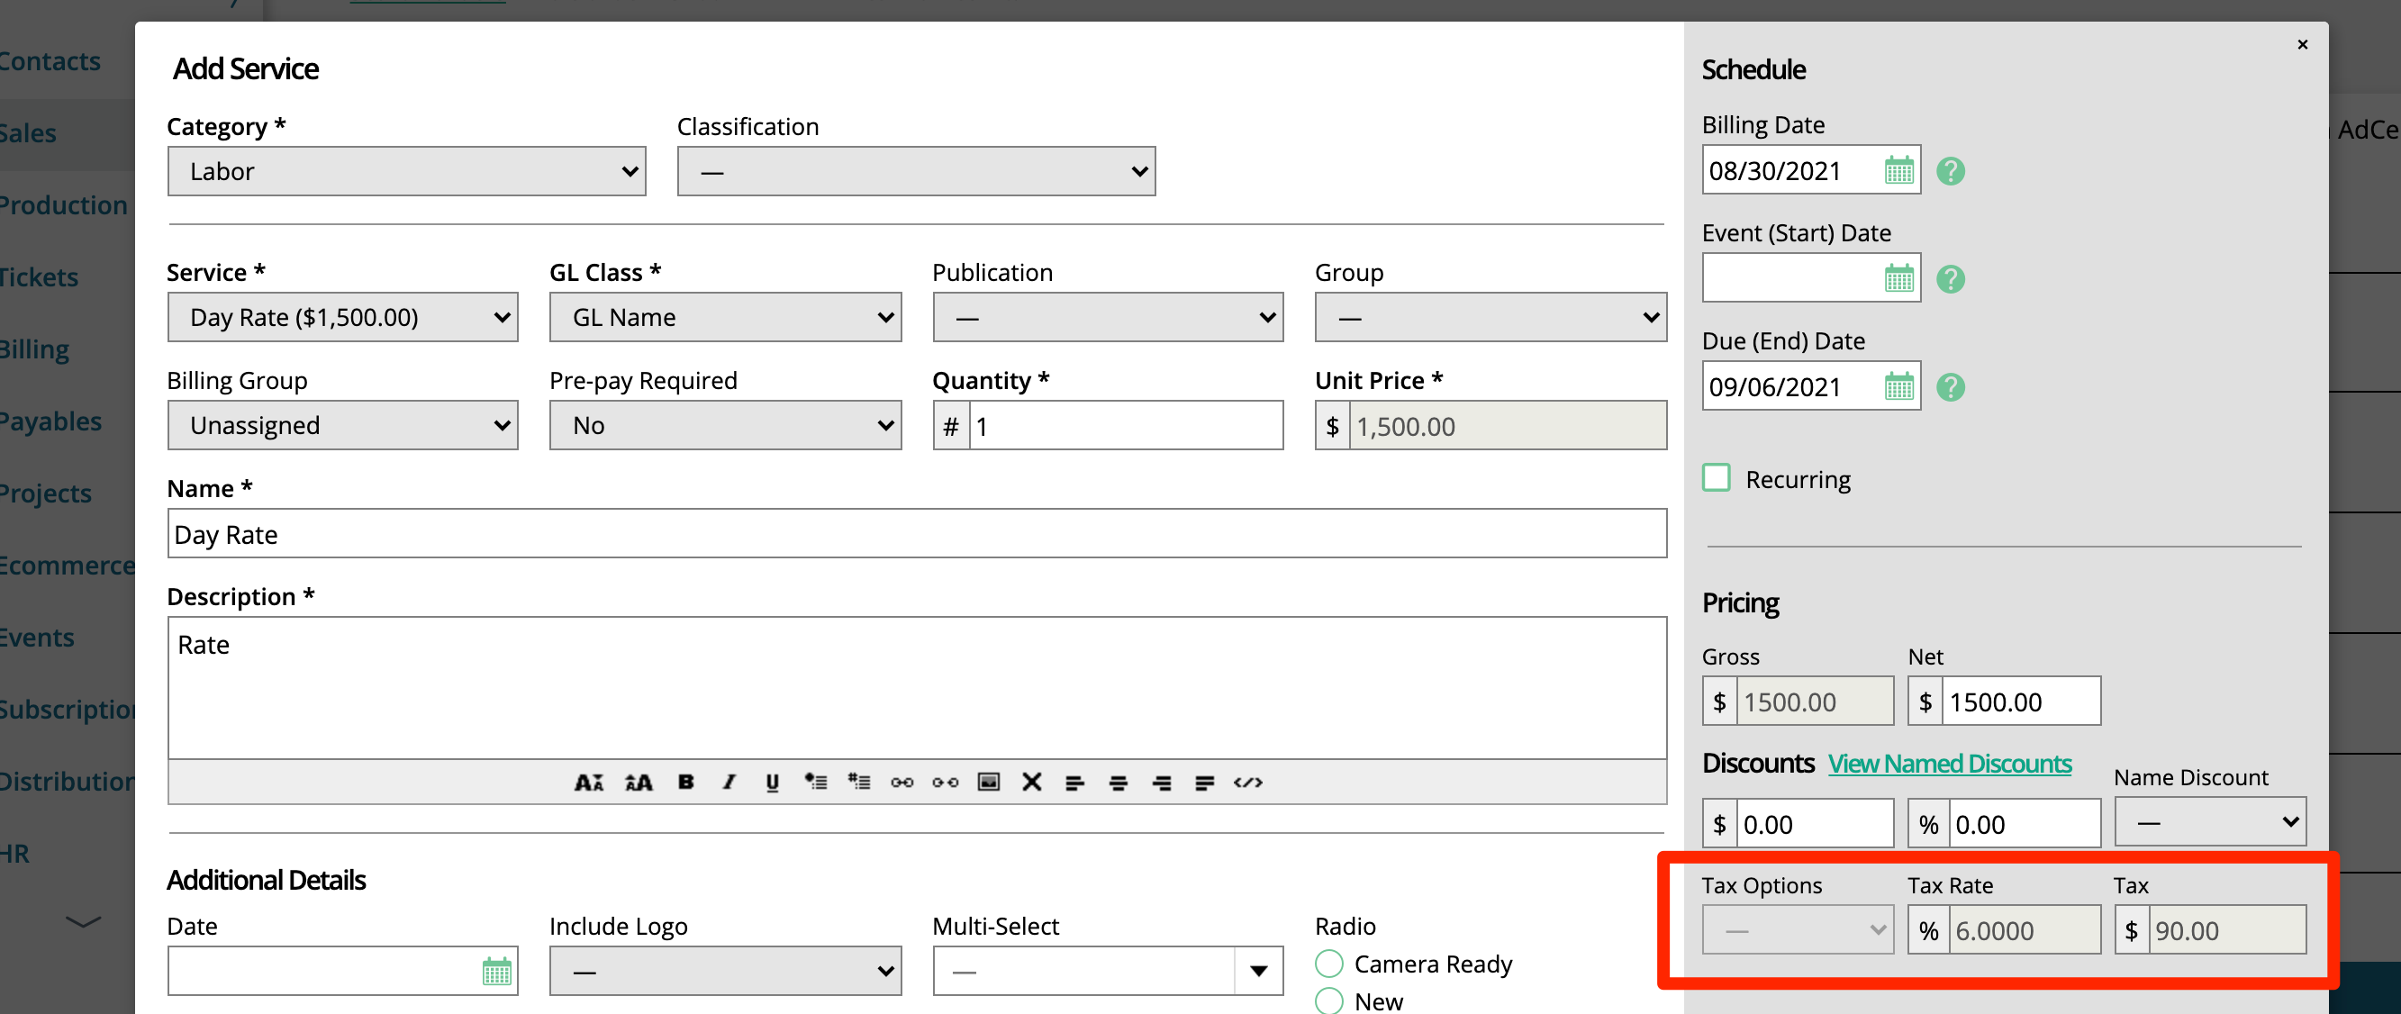Close the Add Service dialog
2401x1014 pixels.
pos(2302,45)
